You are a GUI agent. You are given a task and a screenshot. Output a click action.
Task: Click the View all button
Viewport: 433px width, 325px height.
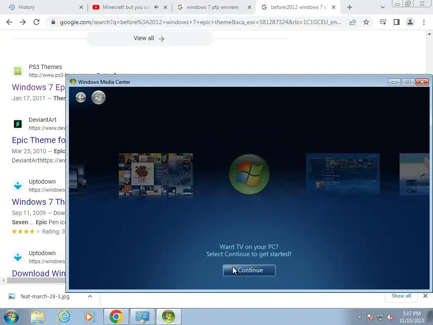[149, 38]
